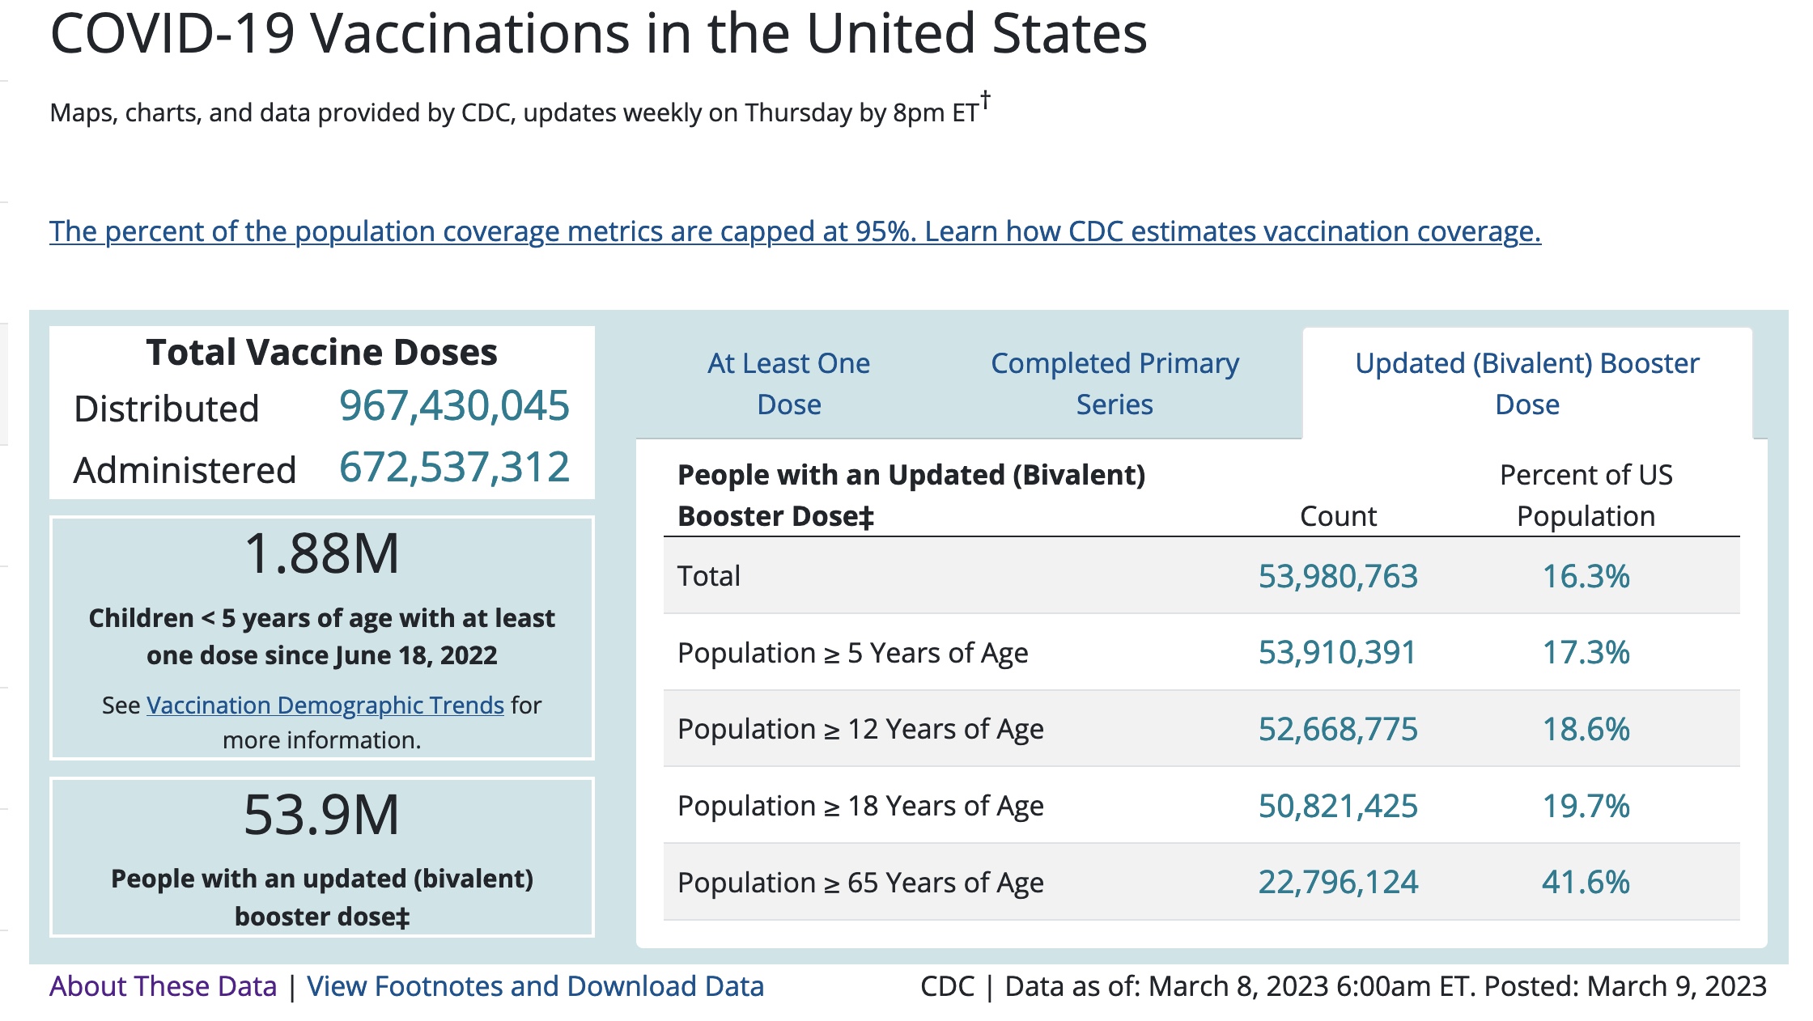Open the link about coverage capped at 95%
Viewport: 1813px width, 1021px height.
[x=795, y=232]
